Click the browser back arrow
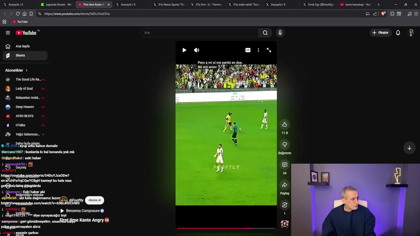 tap(5, 14)
